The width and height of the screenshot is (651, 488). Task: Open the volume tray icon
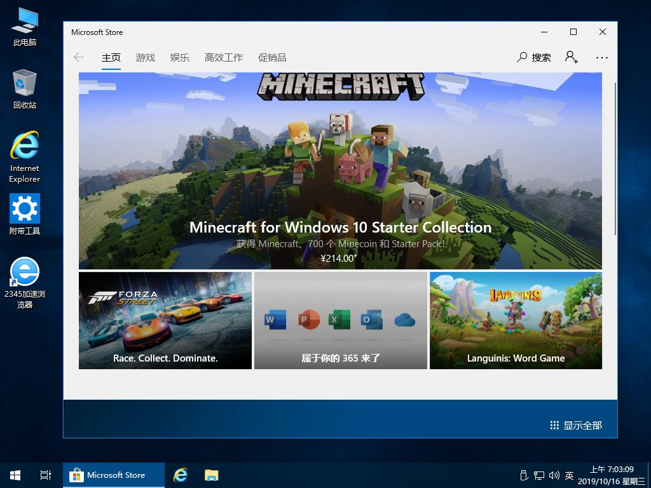(x=554, y=475)
